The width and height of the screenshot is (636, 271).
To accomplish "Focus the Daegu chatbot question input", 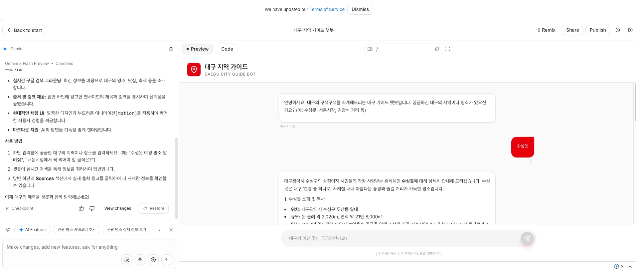I will pos(399,238).
